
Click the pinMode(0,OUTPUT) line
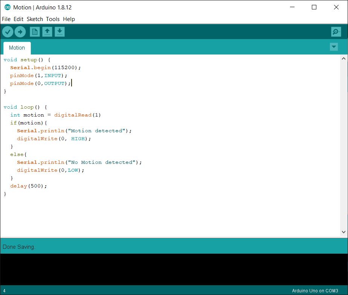(40, 83)
